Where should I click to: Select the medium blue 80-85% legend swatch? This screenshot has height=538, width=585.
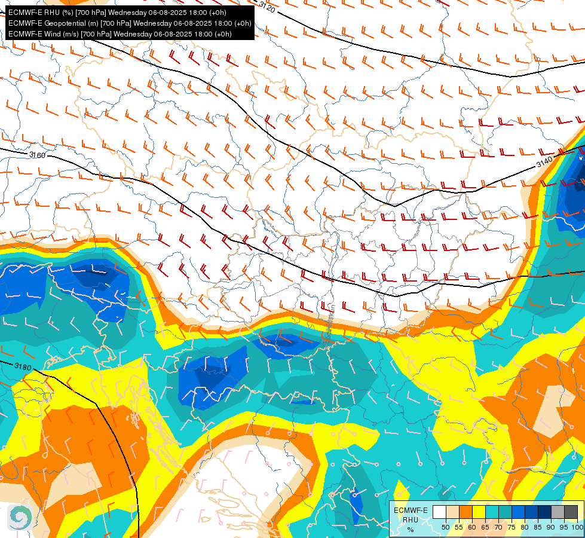531,512
